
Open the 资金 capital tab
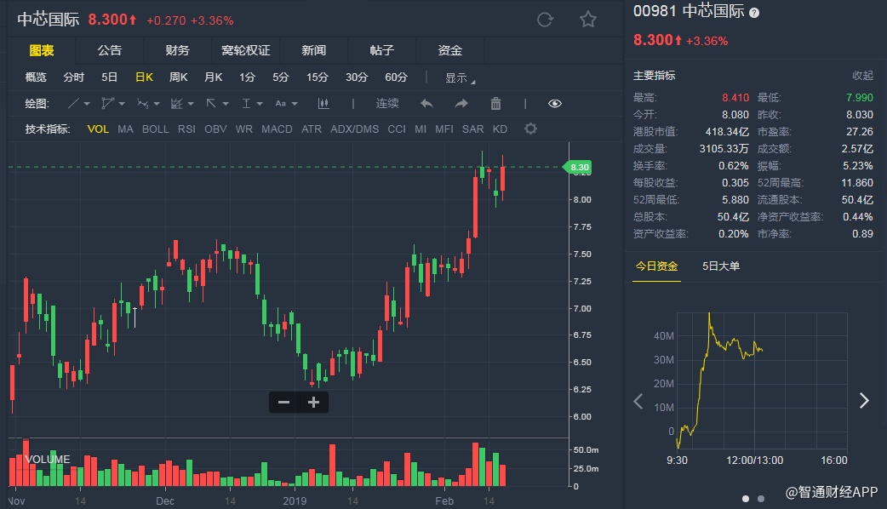[x=450, y=50]
